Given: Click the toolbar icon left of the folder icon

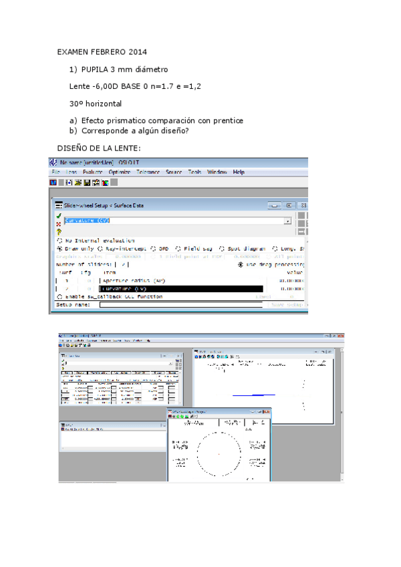Looking at the screenshot, I should point(69,183).
